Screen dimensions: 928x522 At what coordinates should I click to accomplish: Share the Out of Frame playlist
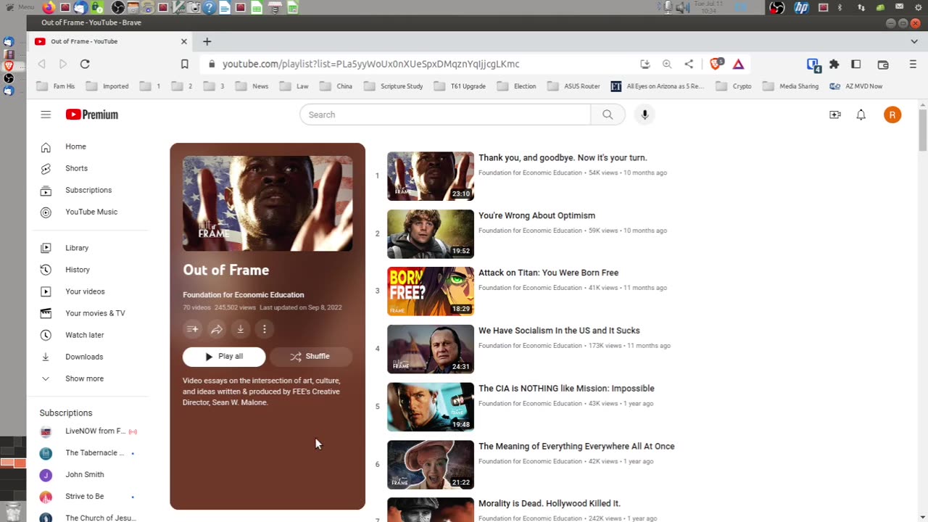pos(217,329)
